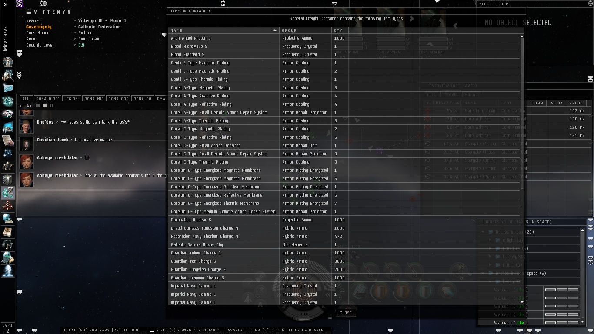Screen dimensions: 594x334
Task: Close the Items in Container window
Action: (346, 313)
